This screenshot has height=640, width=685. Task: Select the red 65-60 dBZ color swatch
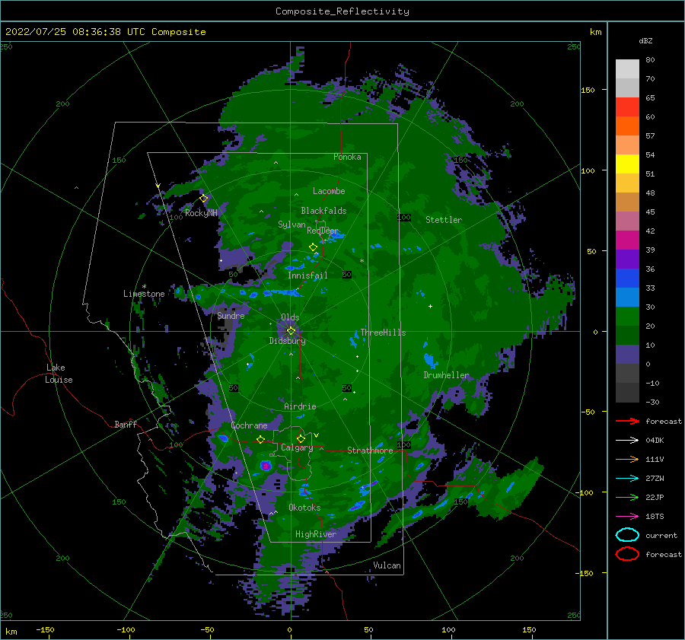click(627, 107)
